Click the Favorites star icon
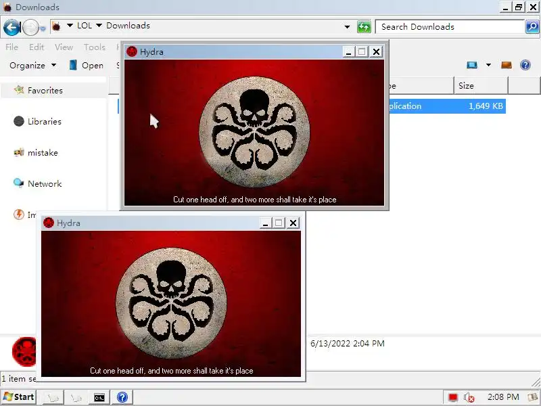Image resolution: width=541 pixels, height=406 pixels. [x=19, y=90]
